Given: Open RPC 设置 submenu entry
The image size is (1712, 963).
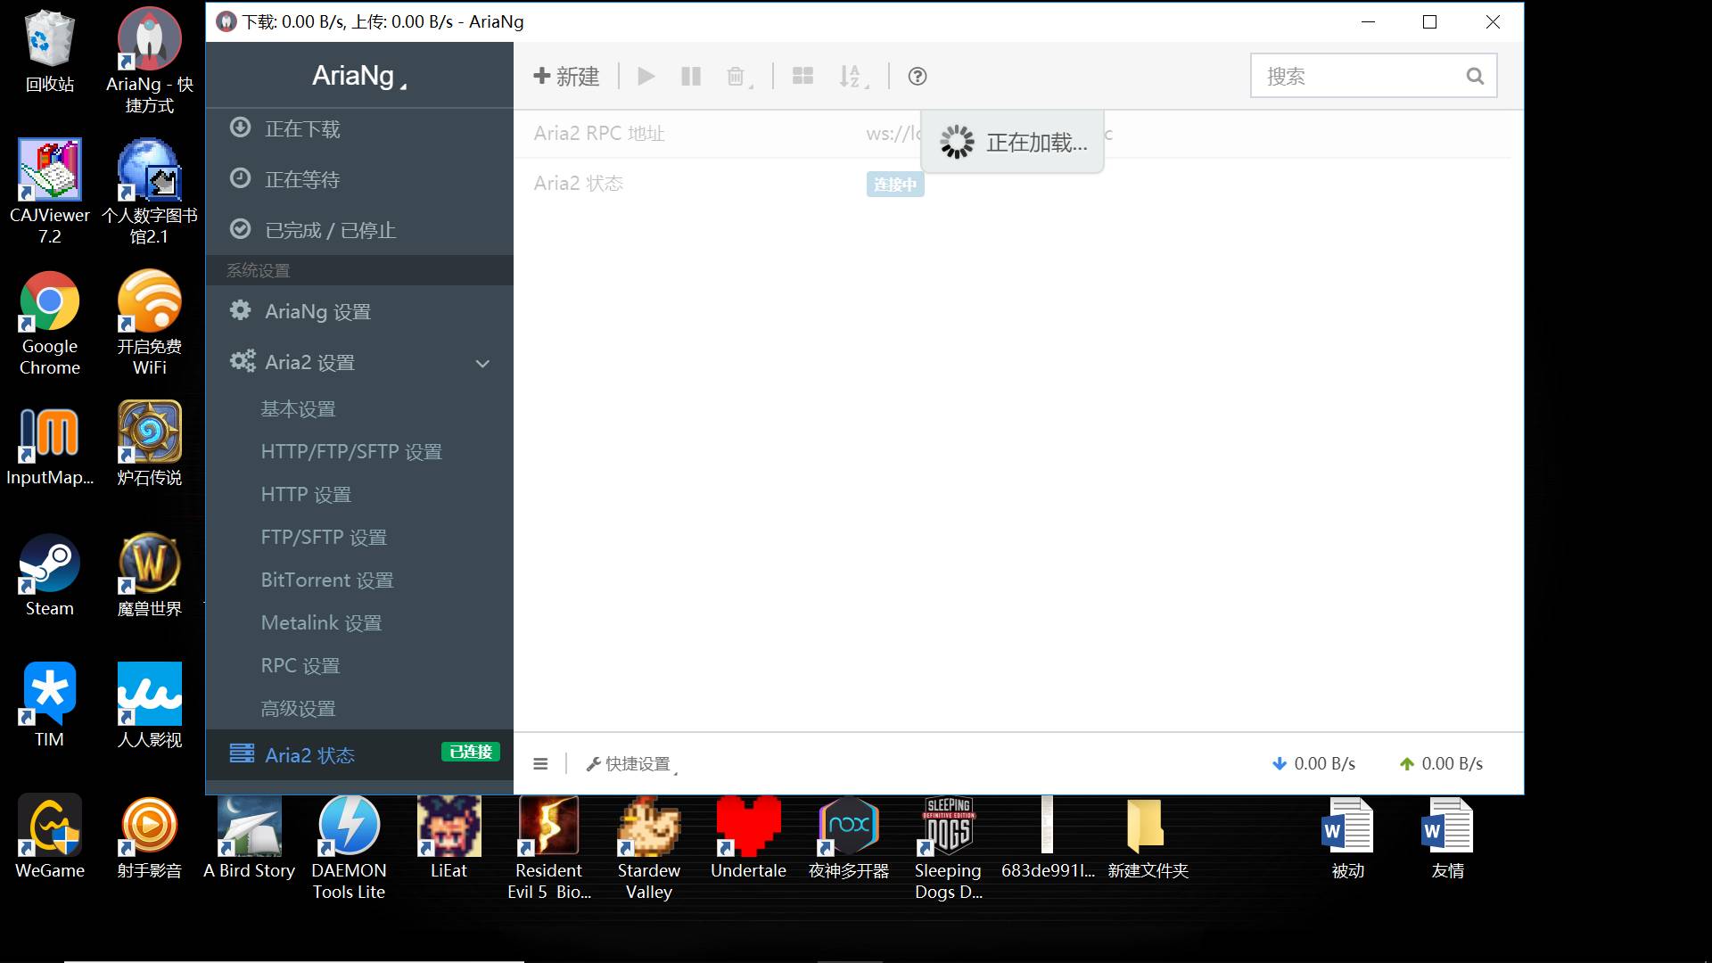Looking at the screenshot, I should point(300,666).
